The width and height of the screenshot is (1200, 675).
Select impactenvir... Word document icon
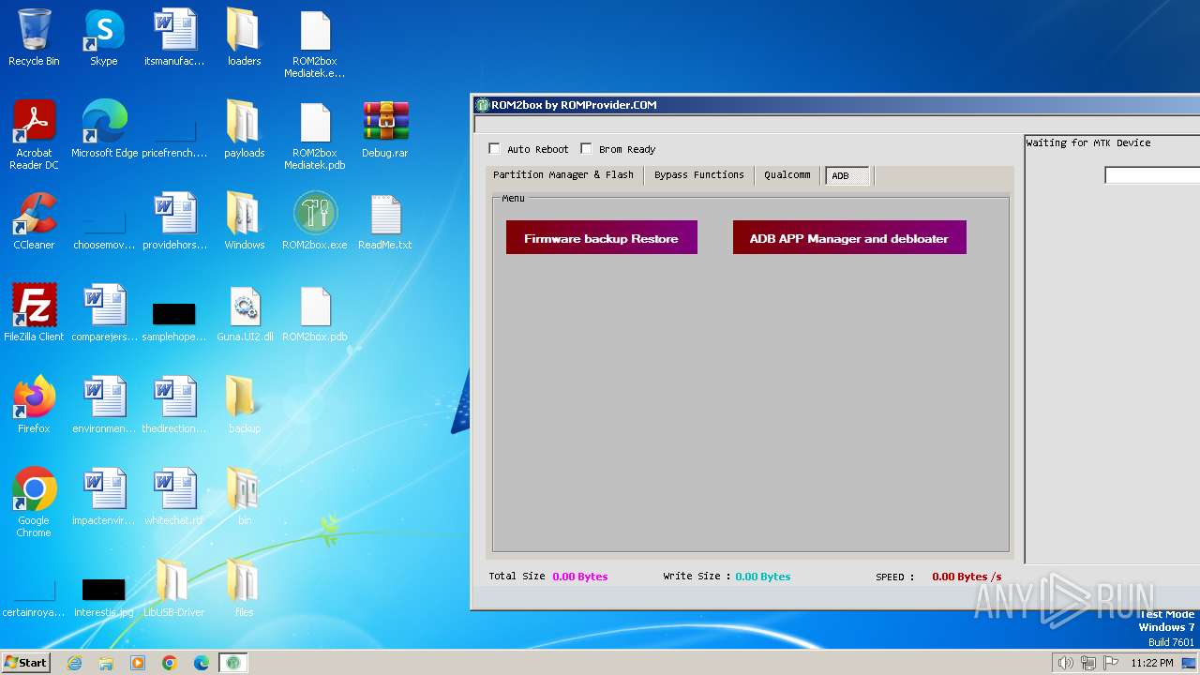click(x=104, y=497)
